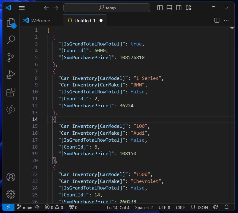This screenshot has width=238, height=213.
Task: Open Customize Layout options
Action: pyautogui.click(x=188, y=8)
